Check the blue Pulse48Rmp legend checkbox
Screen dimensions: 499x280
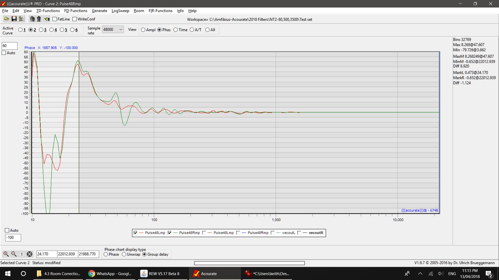pos(238,233)
